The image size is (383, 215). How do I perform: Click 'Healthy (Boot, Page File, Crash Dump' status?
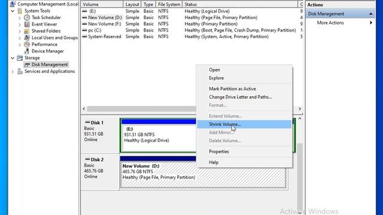point(240,30)
